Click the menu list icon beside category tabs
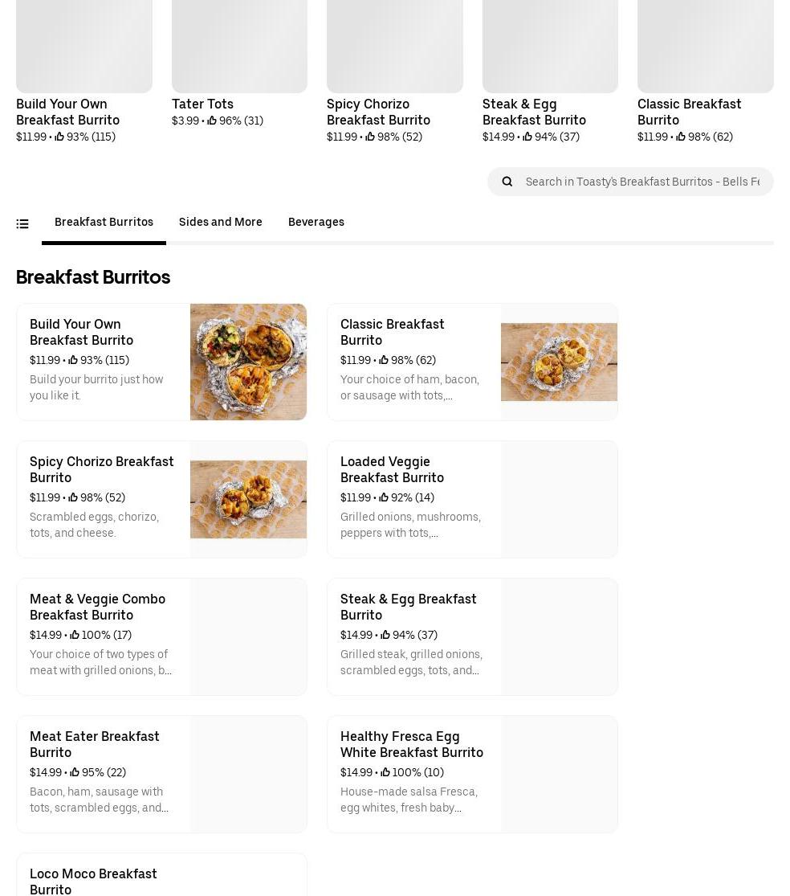Screen dimensions: 790x896 click(x=22, y=223)
